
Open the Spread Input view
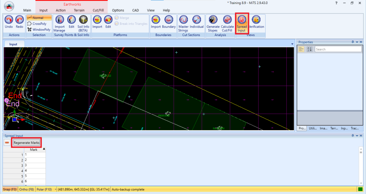coord(242,23)
